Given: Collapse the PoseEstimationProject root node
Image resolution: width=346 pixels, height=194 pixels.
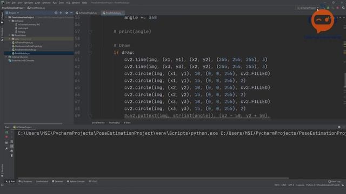Looking at the screenshot, I should coord(6,17).
